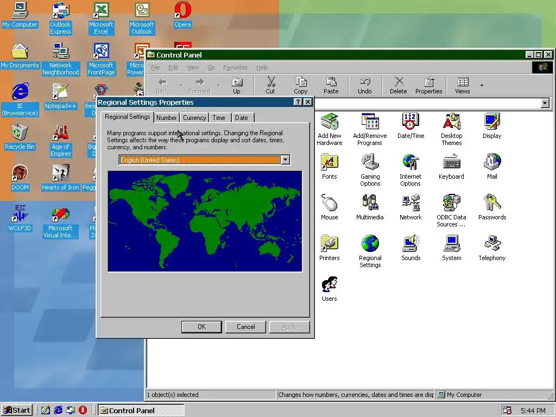Viewport: 556px width, 417px height.
Task: Switch to the Time tab
Action: pos(219,118)
